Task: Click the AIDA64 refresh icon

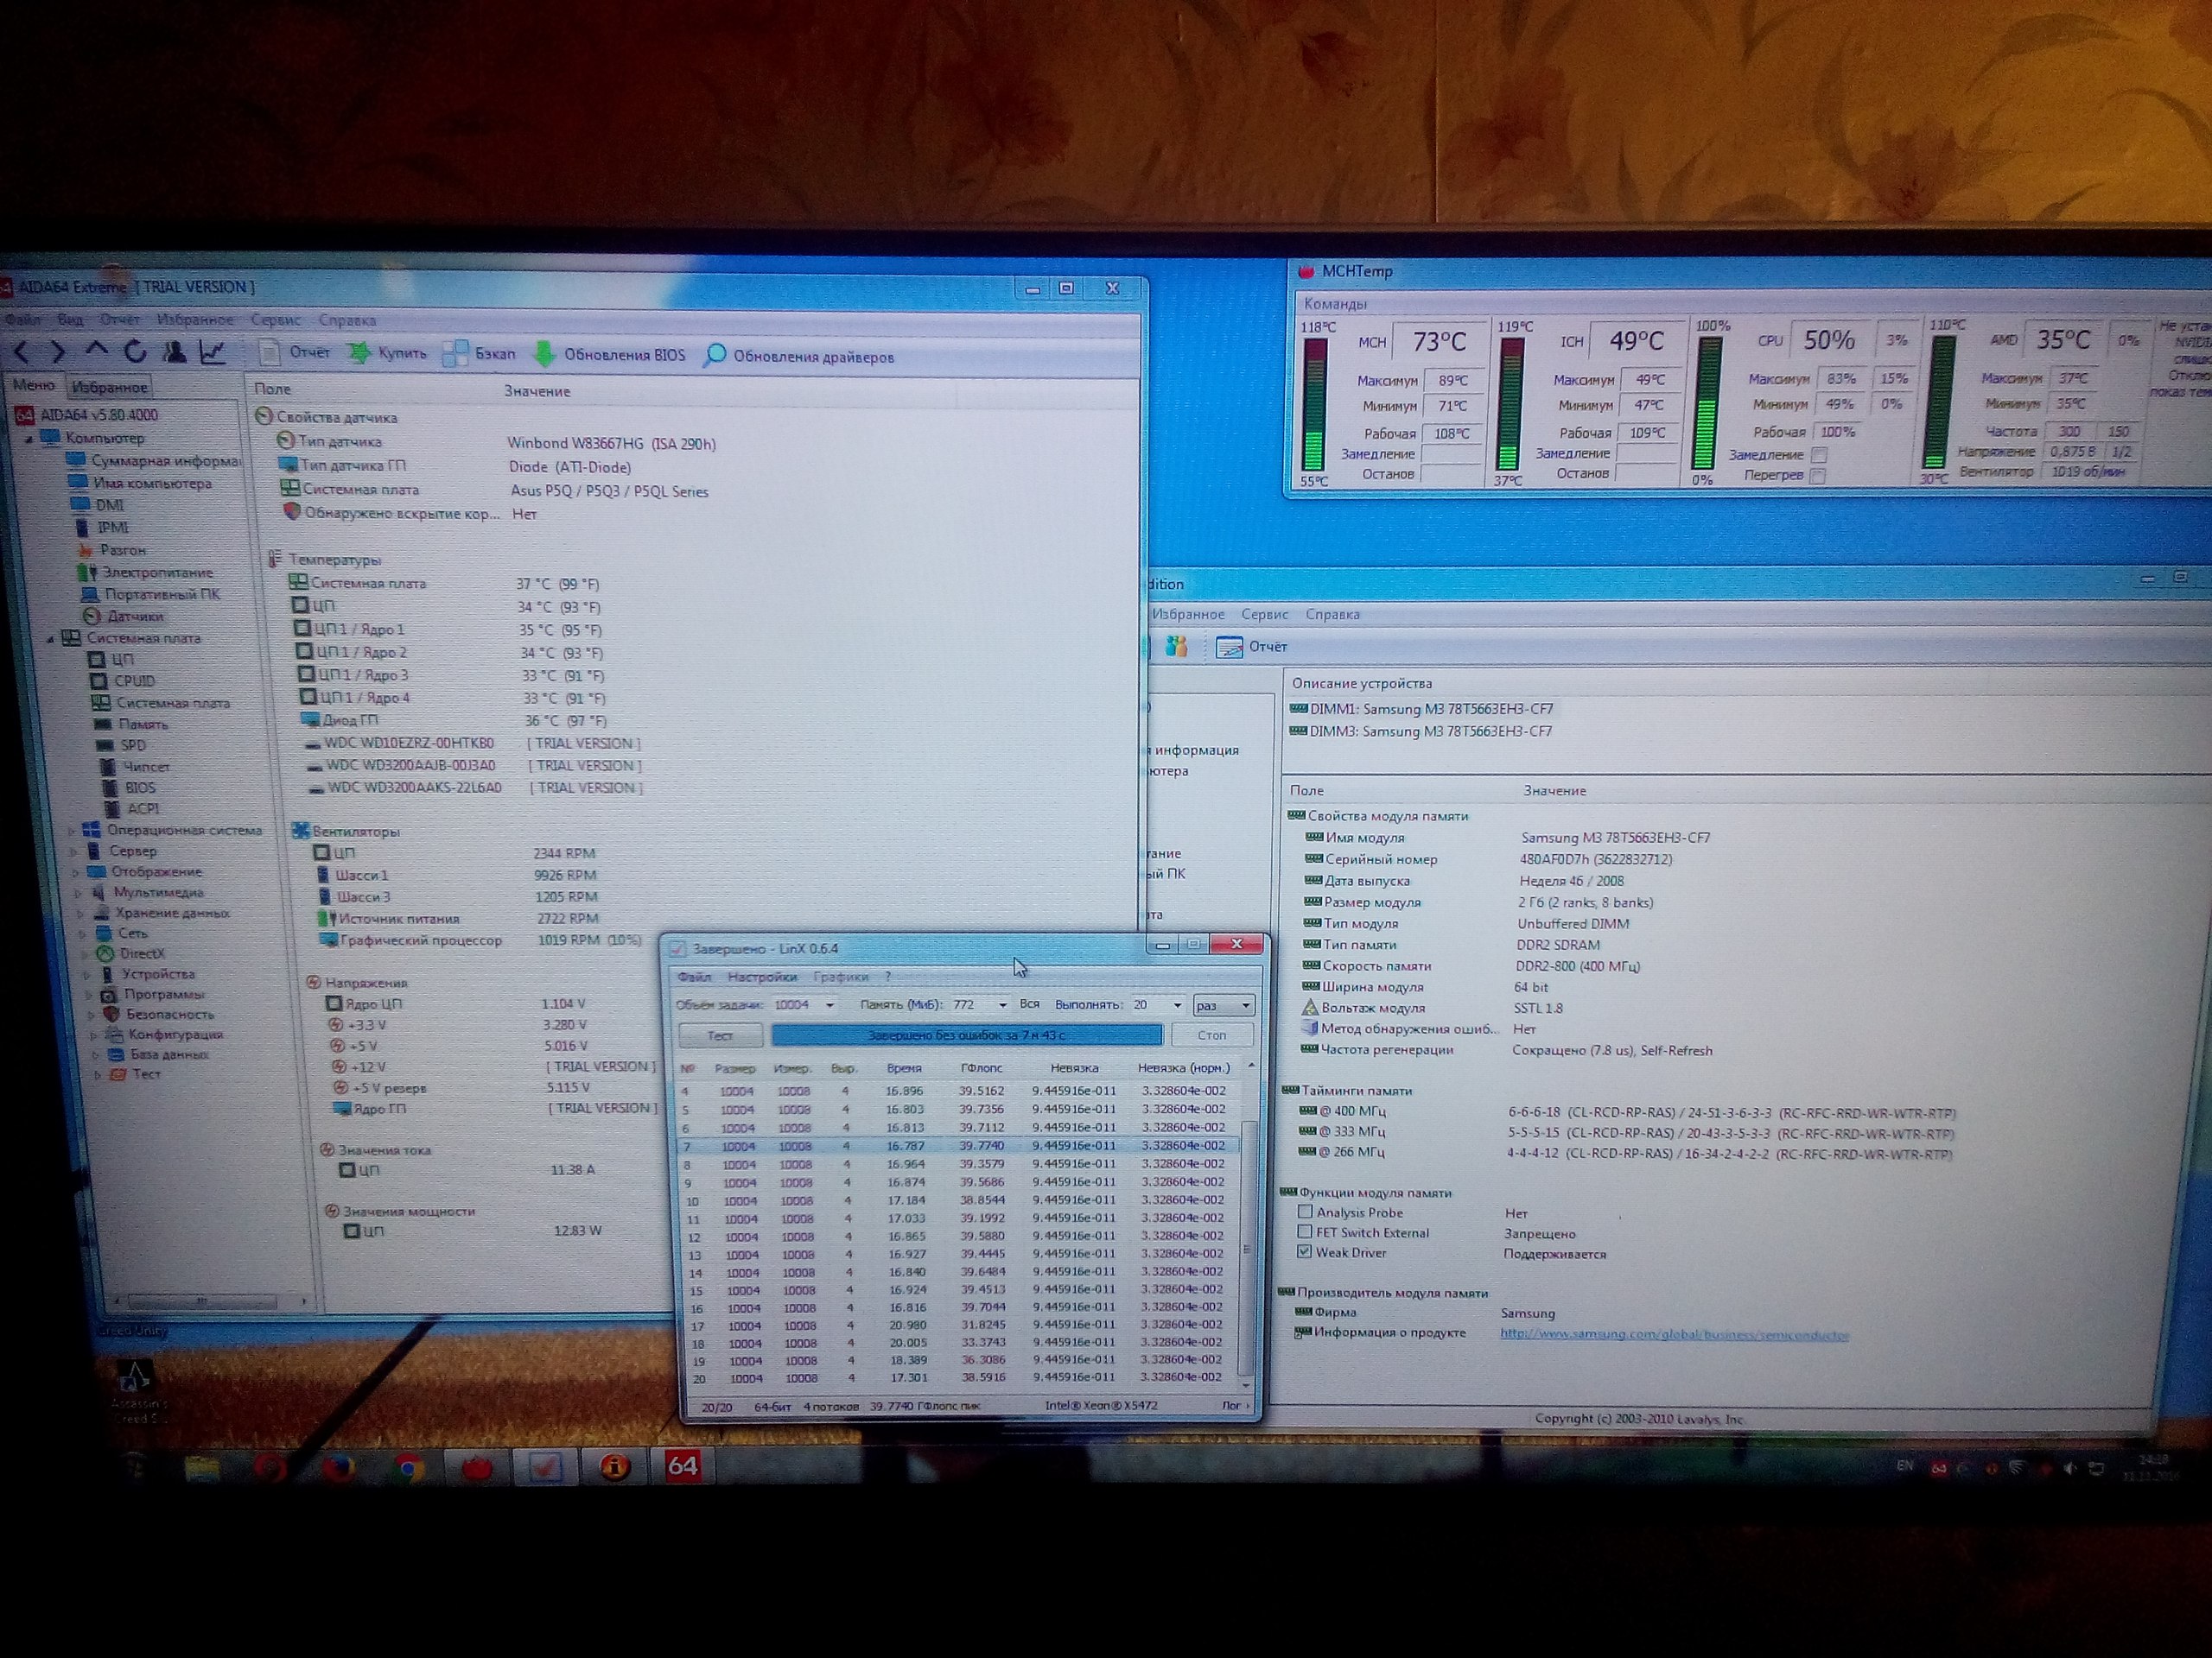Action: click(x=135, y=351)
